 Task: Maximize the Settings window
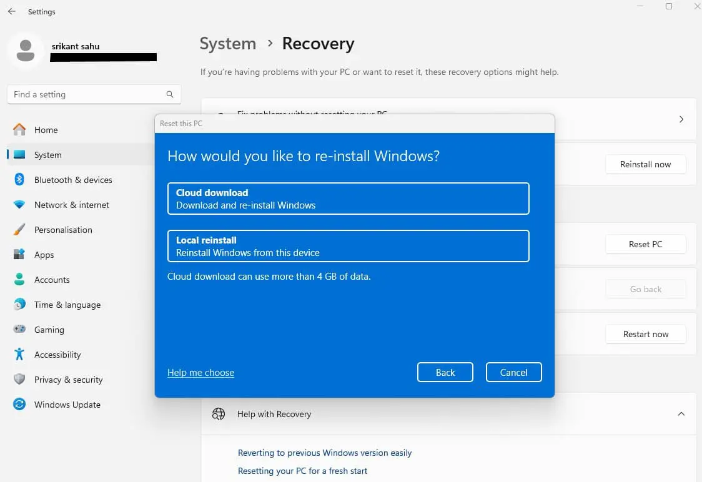pyautogui.click(x=668, y=6)
